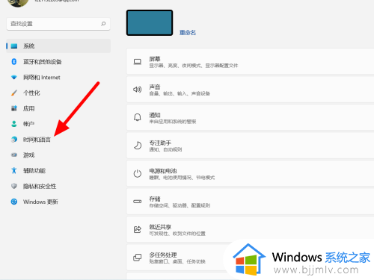
Task: Click the moon icon beside 专注助手
Action: click(x=138, y=146)
